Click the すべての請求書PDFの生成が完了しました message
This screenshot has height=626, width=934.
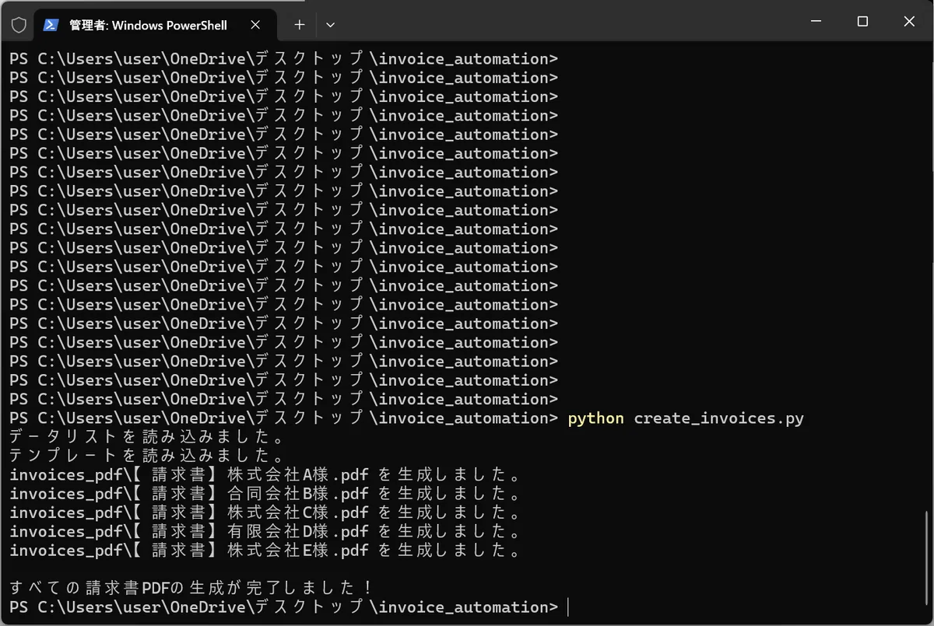191,588
